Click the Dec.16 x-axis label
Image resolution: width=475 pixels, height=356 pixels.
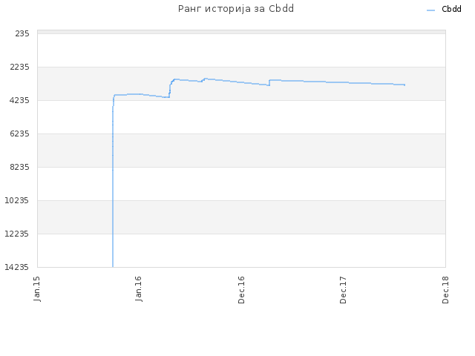click(241, 290)
